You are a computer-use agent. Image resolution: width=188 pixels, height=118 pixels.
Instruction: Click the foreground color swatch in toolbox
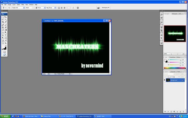(4, 47)
